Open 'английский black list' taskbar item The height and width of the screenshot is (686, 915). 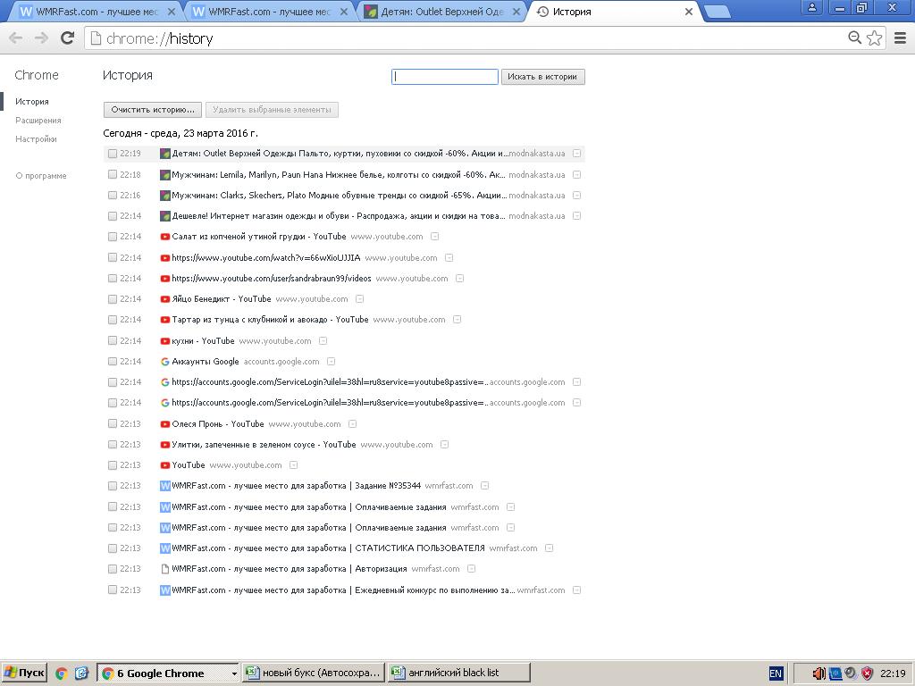pyautogui.click(x=459, y=673)
